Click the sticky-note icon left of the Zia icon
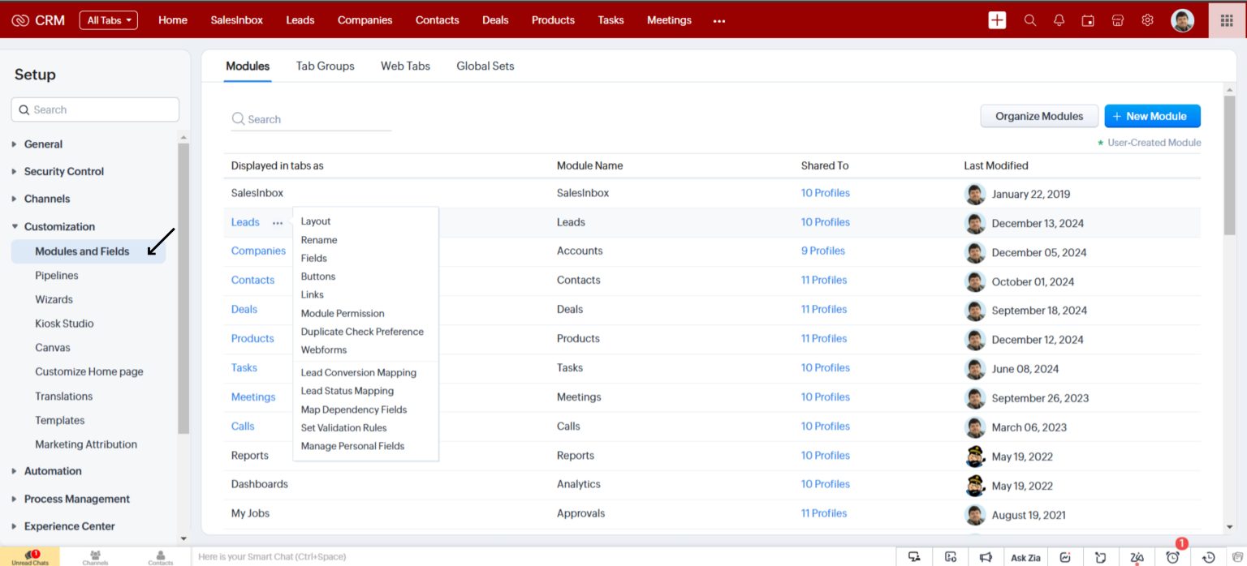 [x=1101, y=557]
